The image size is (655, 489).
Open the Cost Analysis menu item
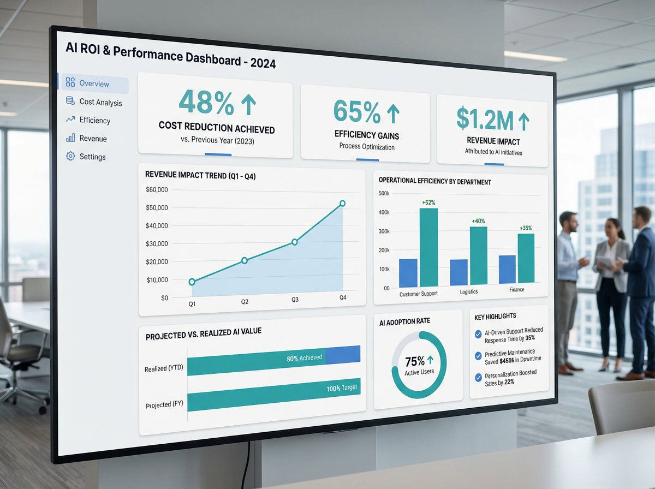(100, 102)
